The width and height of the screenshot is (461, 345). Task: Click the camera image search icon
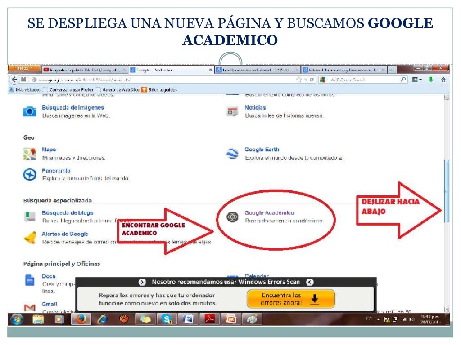point(30,111)
